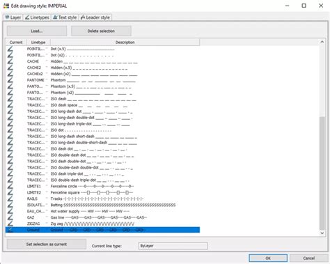Viewport: 330px width, 264px height.
Task: Click the icon for ISO dash double-dot row
Action: [x=10, y=162]
